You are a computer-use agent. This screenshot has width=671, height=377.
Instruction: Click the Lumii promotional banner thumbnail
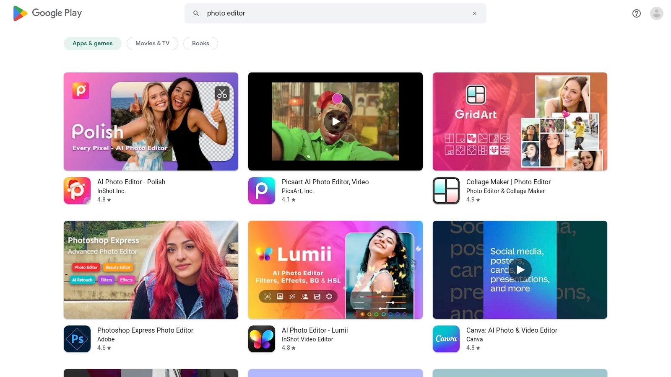click(335, 270)
